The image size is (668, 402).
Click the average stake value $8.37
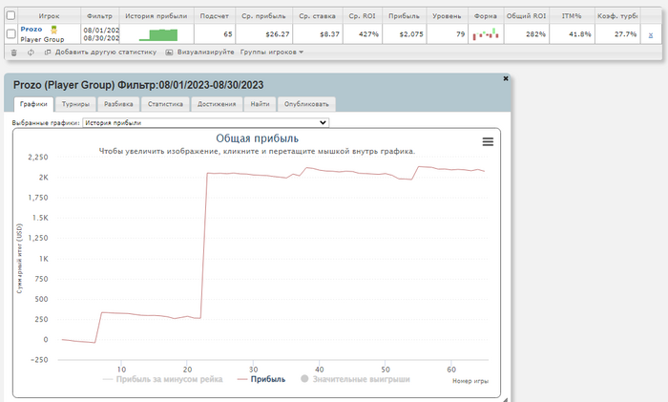pyautogui.click(x=330, y=34)
